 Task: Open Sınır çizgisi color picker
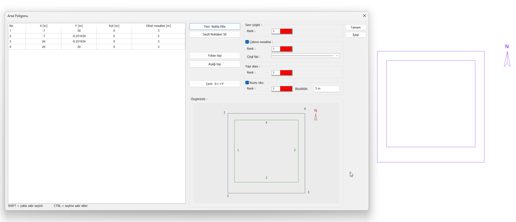pyautogui.click(x=282, y=31)
